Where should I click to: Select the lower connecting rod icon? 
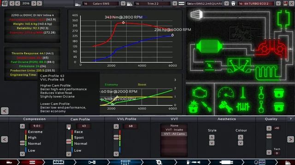[x=261, y=107]
